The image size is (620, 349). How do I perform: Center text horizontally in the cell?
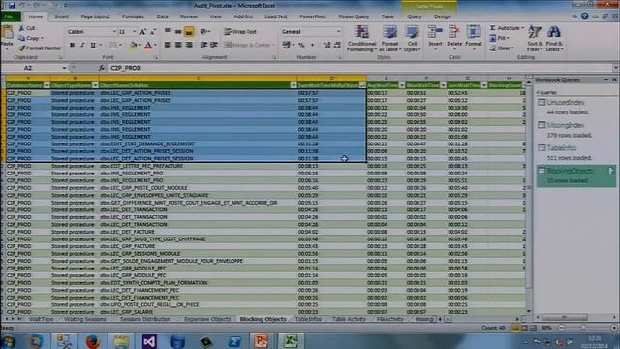(178, 45)
